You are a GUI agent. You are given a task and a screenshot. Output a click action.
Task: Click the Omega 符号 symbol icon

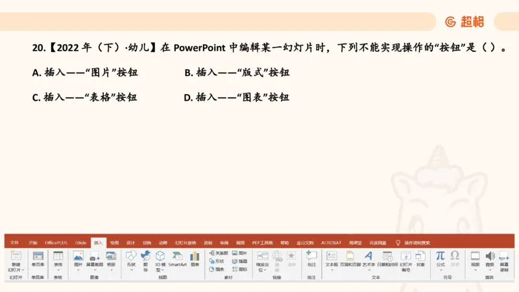coord(455,255)
